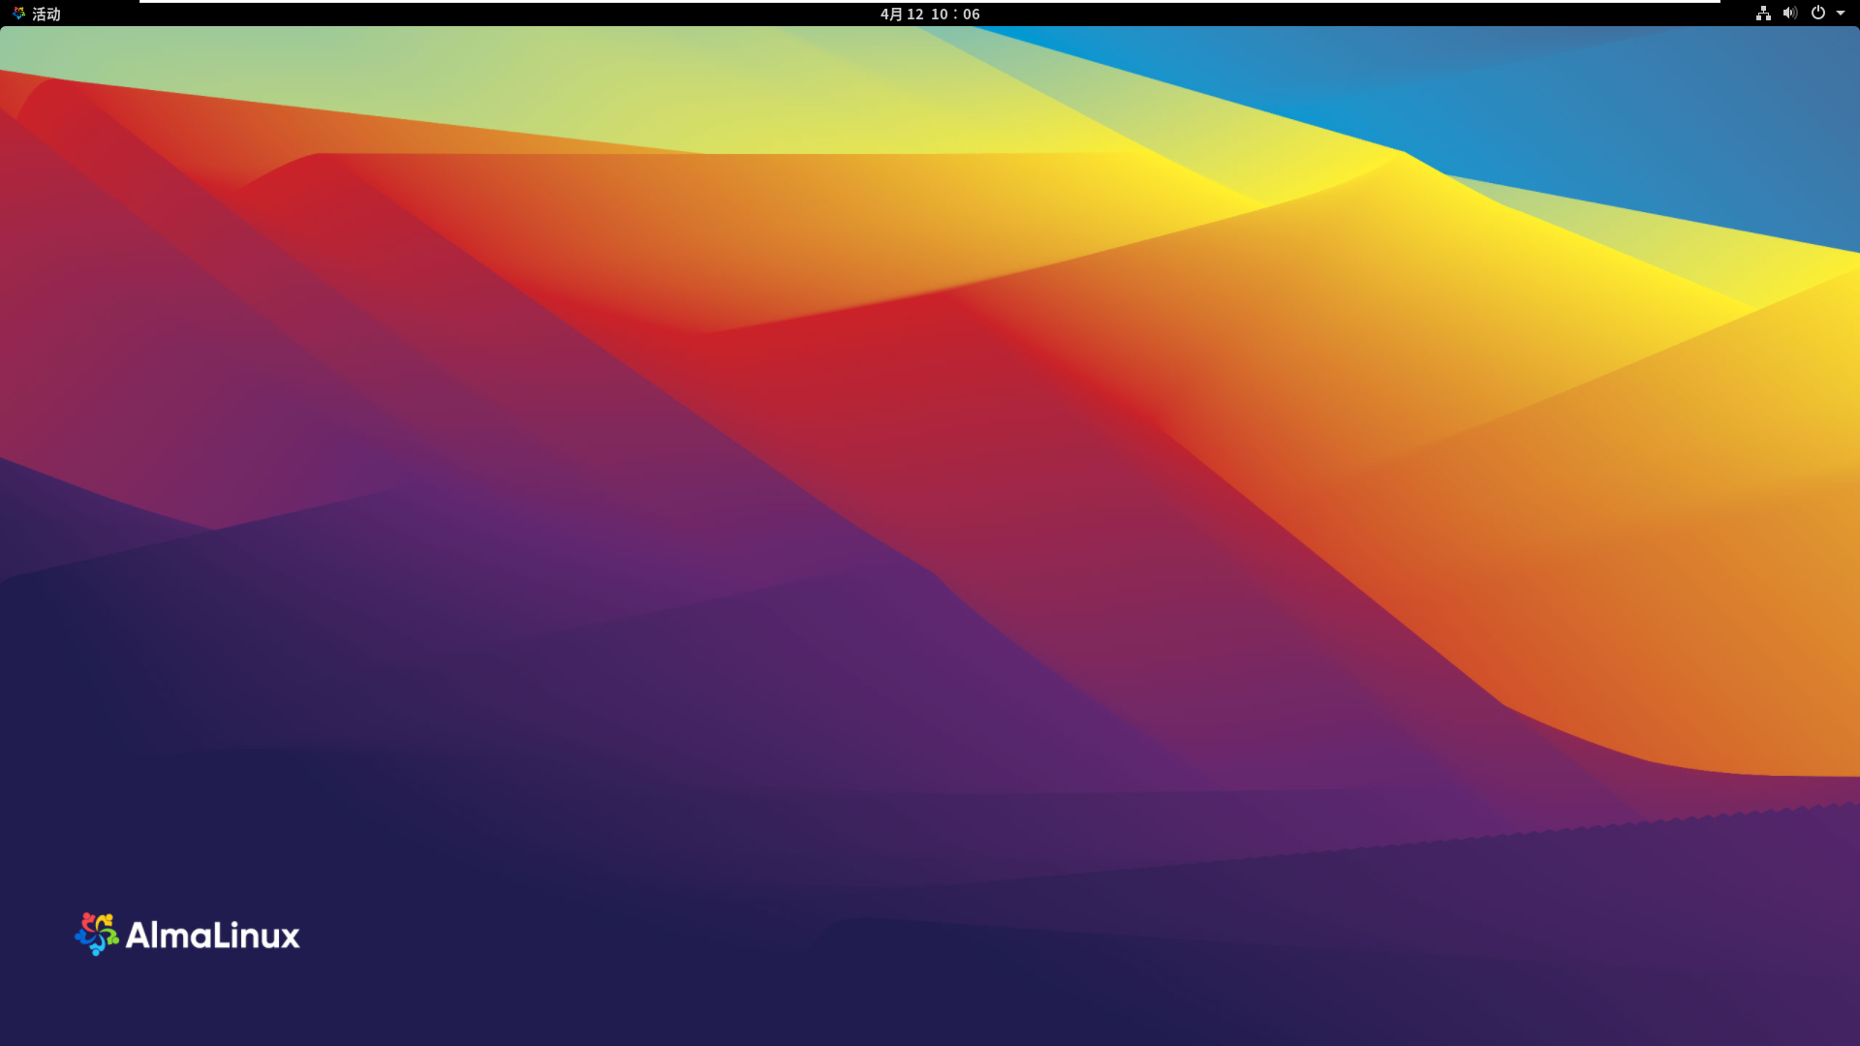Image resolution: width=1860 pixels, height=1046 pixels.
Task: Open the 活动 Activities overview
Action: click(x=46, y=14)
